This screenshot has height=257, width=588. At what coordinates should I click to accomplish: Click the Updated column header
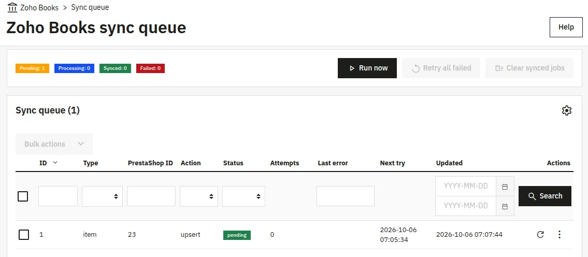(x=449, y=163)
